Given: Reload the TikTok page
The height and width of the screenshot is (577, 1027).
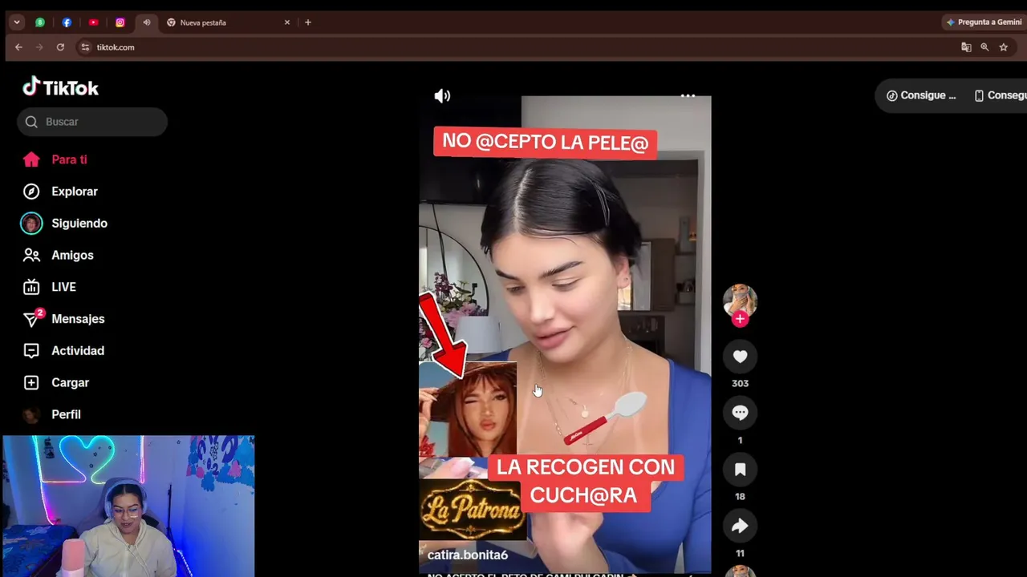Looking at the screenshot, I should click(60, 47).
